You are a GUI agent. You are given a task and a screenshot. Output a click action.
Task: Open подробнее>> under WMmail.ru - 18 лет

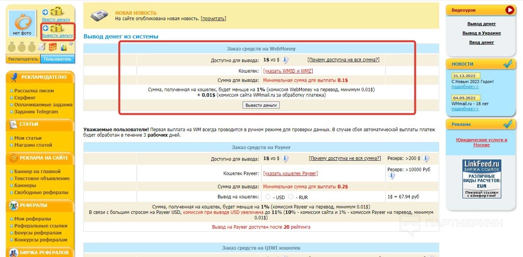(x=465, y=109)
